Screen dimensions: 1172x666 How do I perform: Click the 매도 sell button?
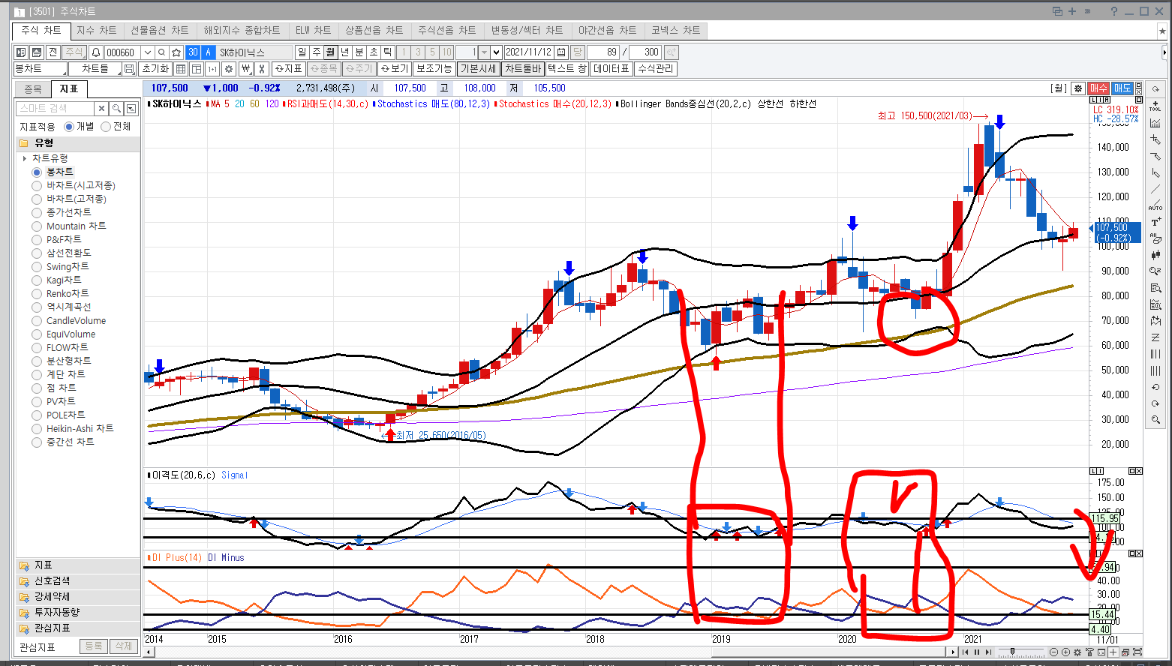click(x=1122, y=88)
